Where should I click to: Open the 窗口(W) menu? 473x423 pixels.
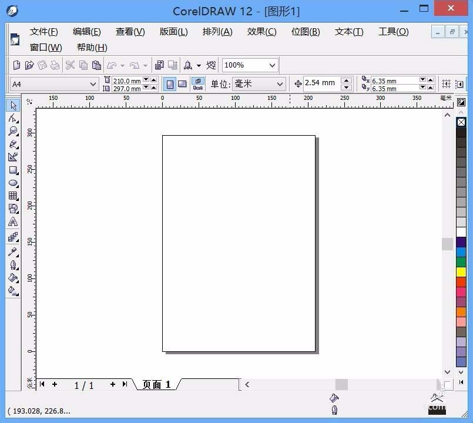click(46, 48)
